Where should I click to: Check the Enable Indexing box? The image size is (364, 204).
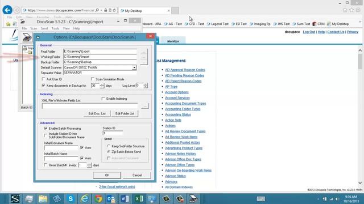click(x=104, y=99)
